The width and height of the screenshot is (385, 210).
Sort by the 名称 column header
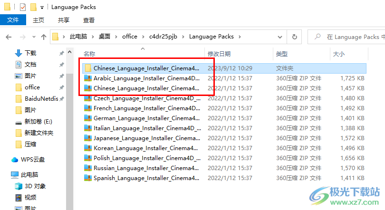[x=89, y=54]
